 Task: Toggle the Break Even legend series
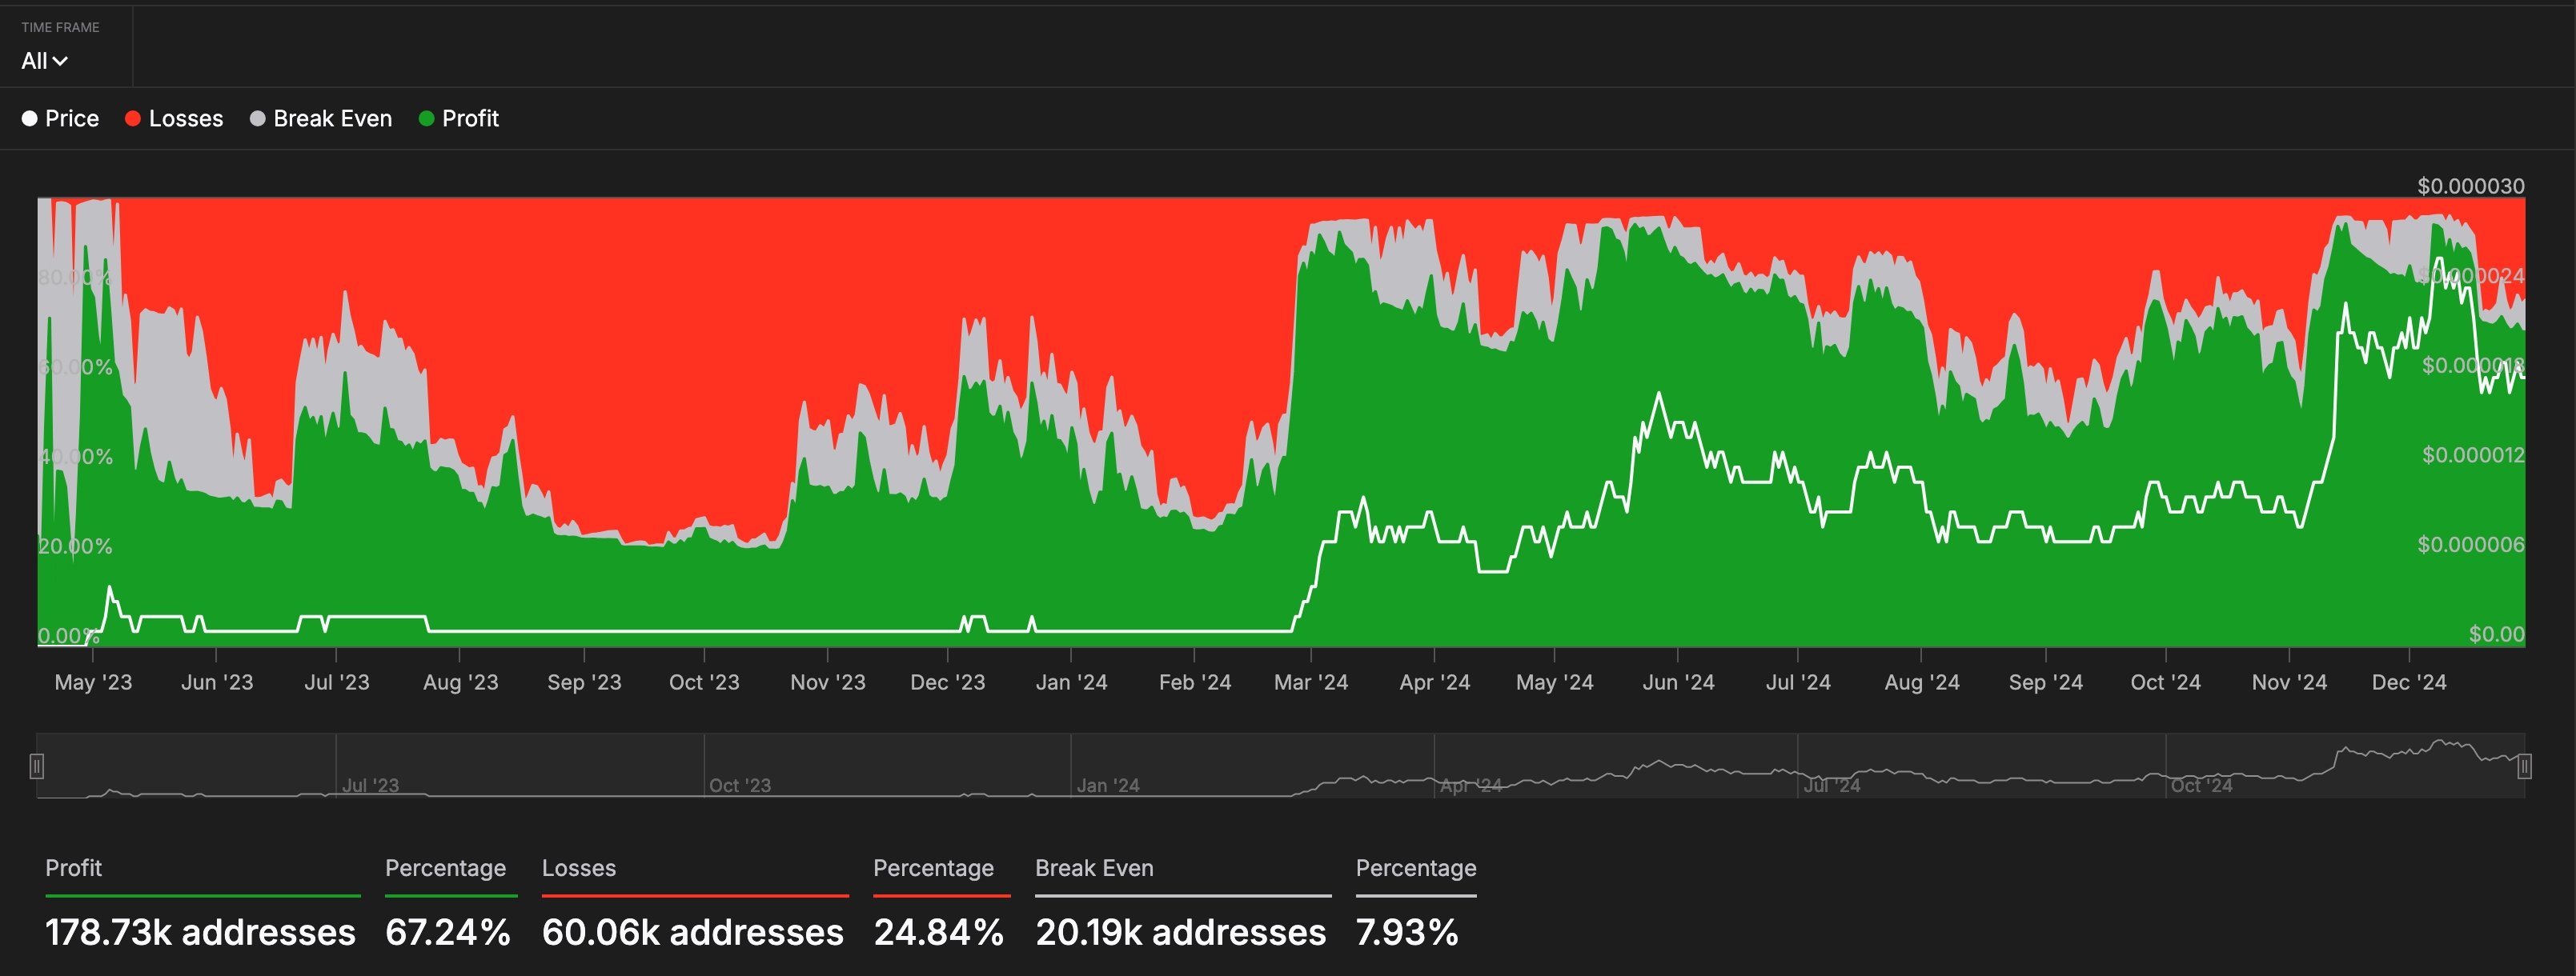pos(321,119)
